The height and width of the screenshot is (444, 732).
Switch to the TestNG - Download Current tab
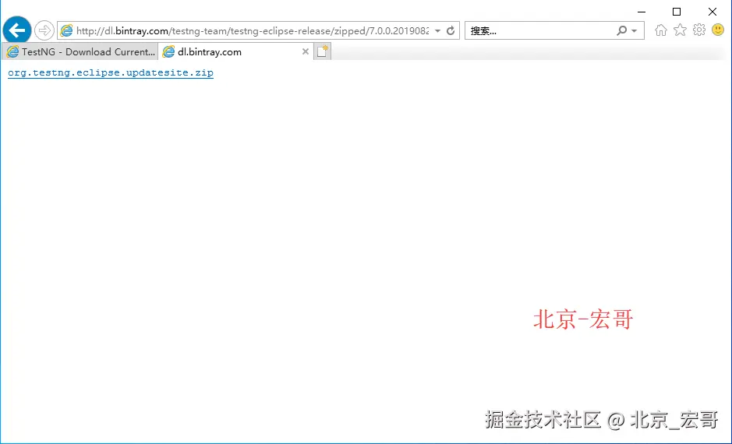click(80, 51)
